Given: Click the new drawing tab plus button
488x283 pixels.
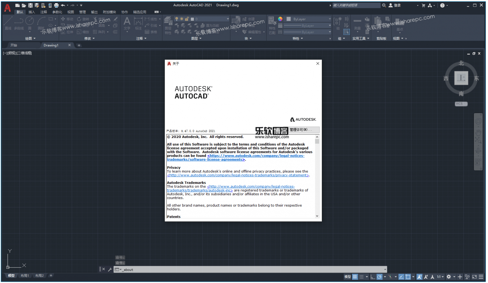Looking at the screenshot, I should pyautogui.click(x=79, y=45).
